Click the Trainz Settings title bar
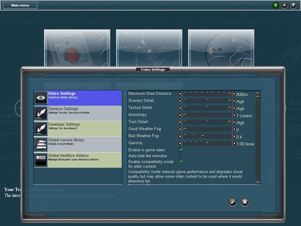301x226 pixels. [x=153, y=69]
